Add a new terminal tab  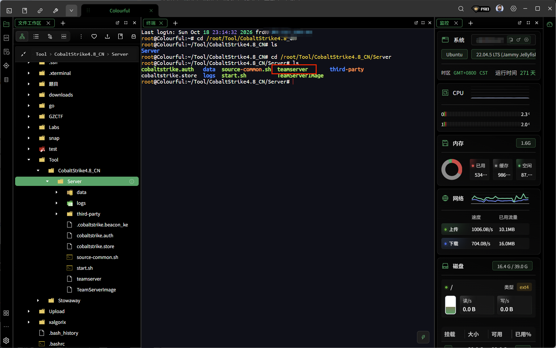(x=175, y=23)
